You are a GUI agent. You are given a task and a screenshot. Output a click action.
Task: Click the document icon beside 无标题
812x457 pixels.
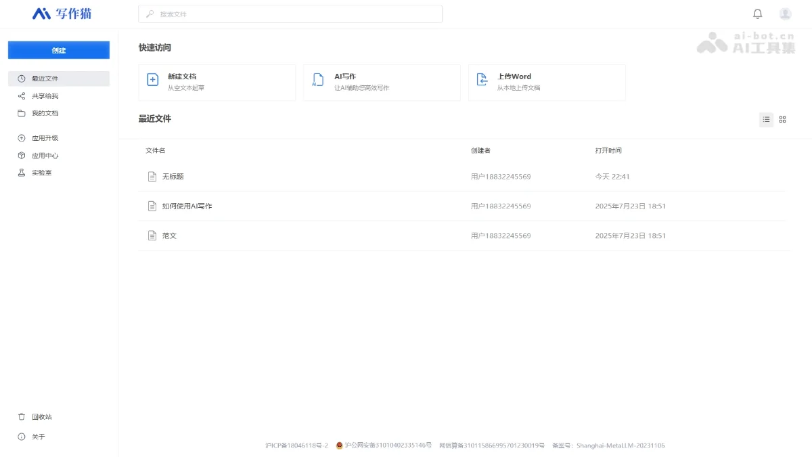(152, 177)
